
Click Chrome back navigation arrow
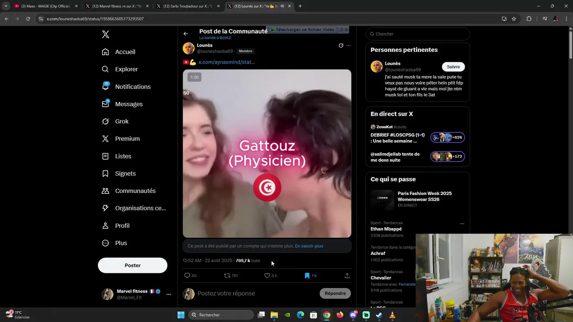(6, 19)
